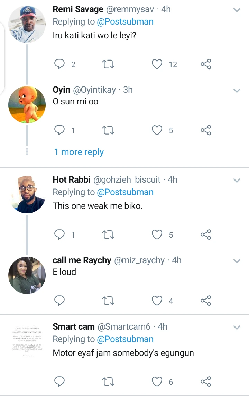Open @Postsubman link in Hot Rabbi's reply
Viewport: 249px width, 396px height.
[x=125, y=192]
